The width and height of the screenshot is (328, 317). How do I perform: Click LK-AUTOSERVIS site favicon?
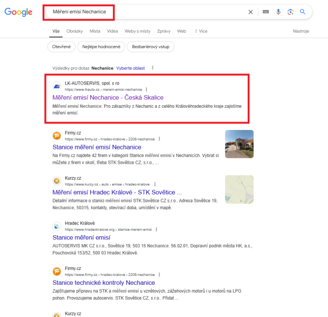[x=57, y=86]
